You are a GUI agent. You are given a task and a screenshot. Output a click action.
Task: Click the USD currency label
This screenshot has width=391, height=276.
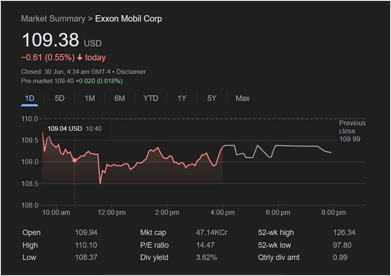(x=93, y=43)
